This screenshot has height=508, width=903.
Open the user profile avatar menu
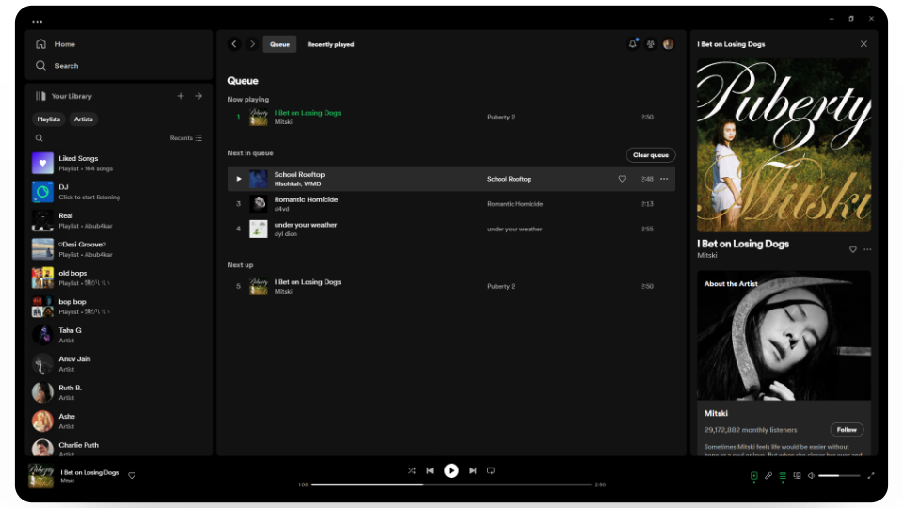[x=669, y=44]
